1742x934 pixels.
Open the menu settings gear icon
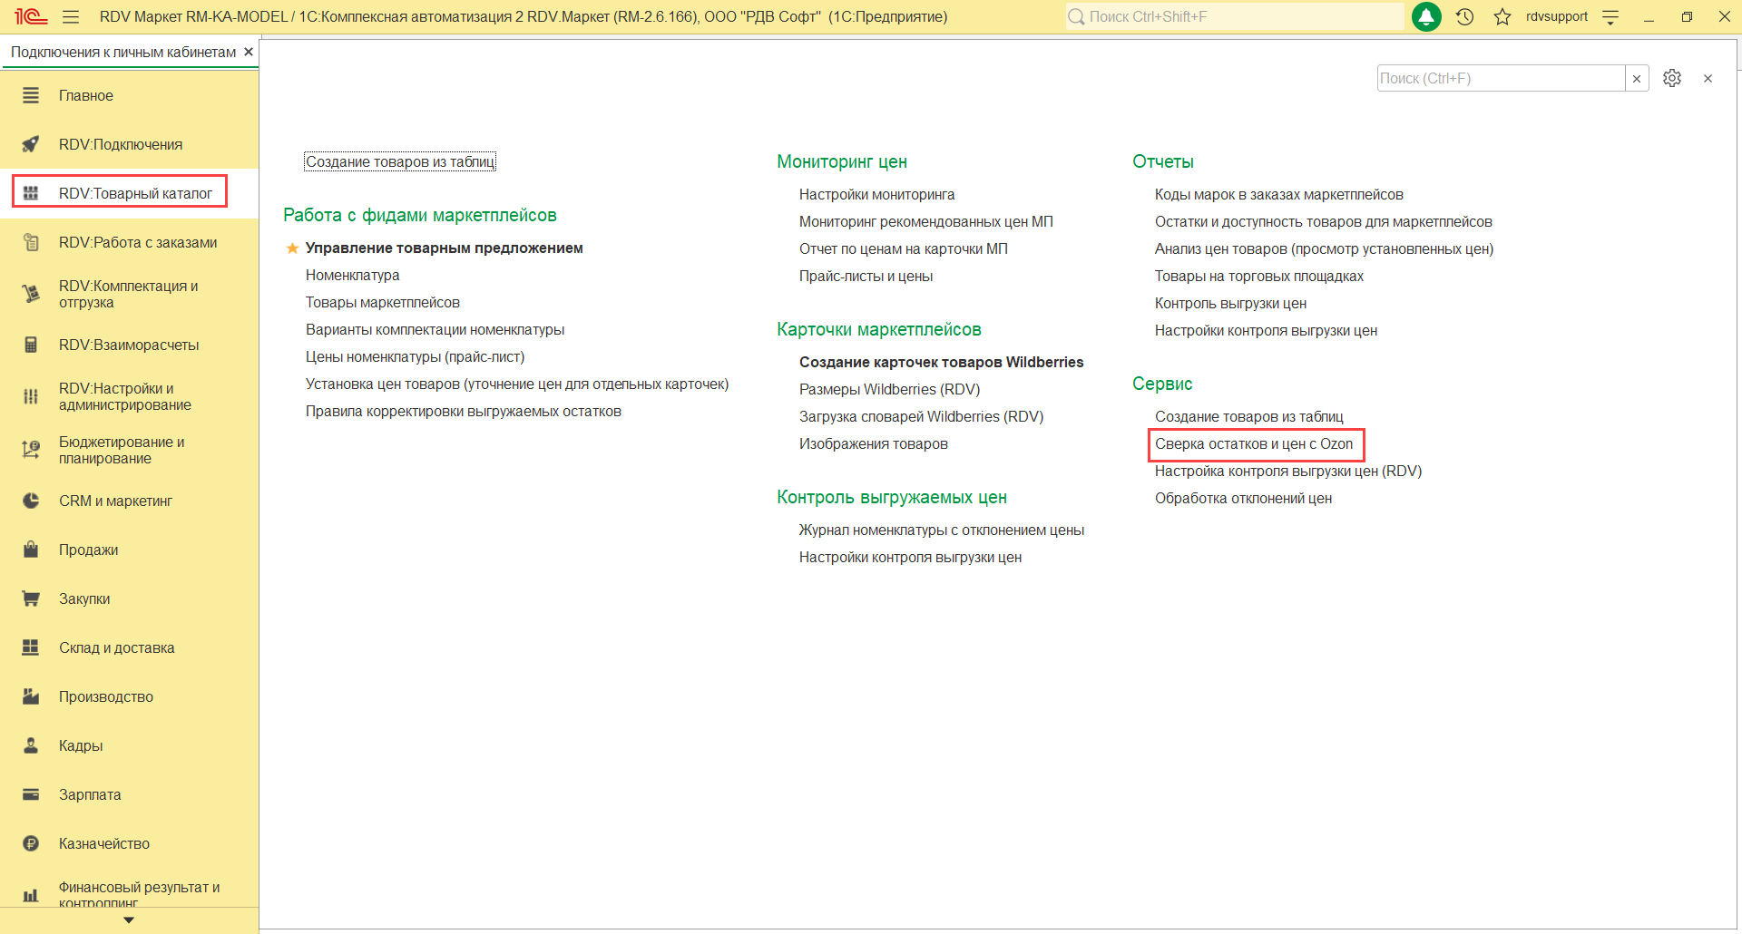1672,79
